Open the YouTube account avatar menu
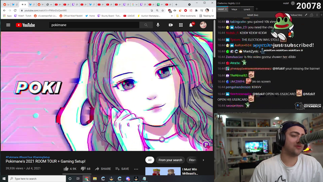The image size is (323, 182). pyautogui.click(x=203, y=25)
